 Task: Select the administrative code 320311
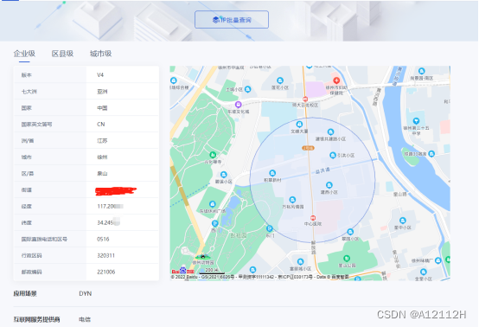tap(105, 255)
